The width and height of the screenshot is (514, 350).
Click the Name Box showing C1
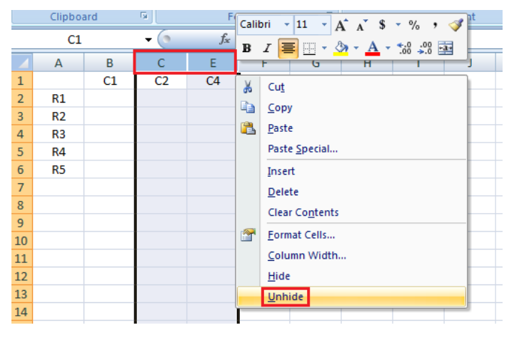[x=75, y=40]
